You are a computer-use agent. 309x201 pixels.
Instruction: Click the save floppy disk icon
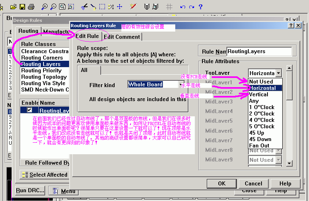pos(22,7)
